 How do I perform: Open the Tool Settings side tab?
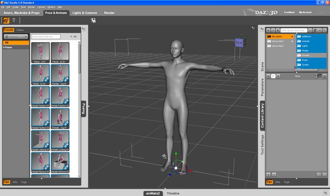point(262,145)
